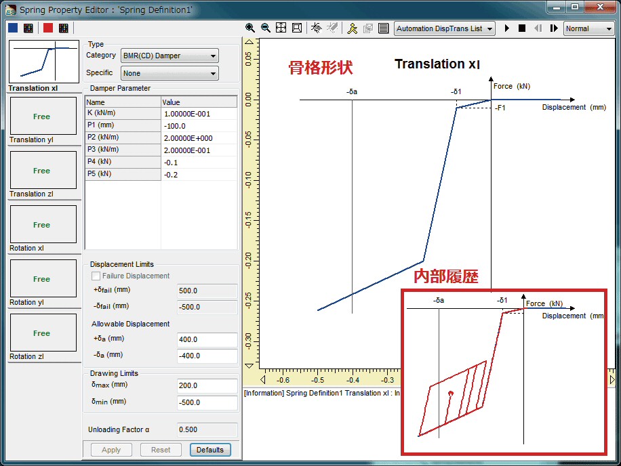621x466 pixels.
Task: Click the red color square in the toolbar
Action: point(48,28)
